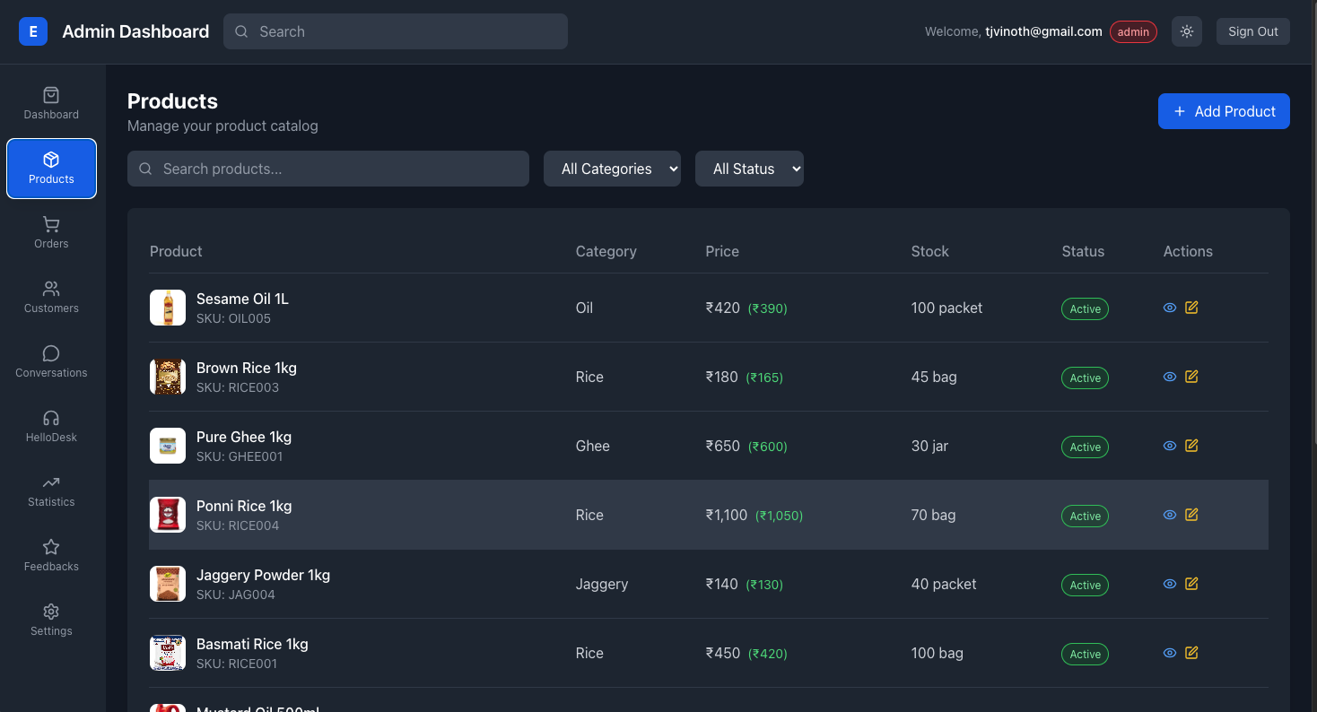Click the Add Product button

tap(1224, 111)
